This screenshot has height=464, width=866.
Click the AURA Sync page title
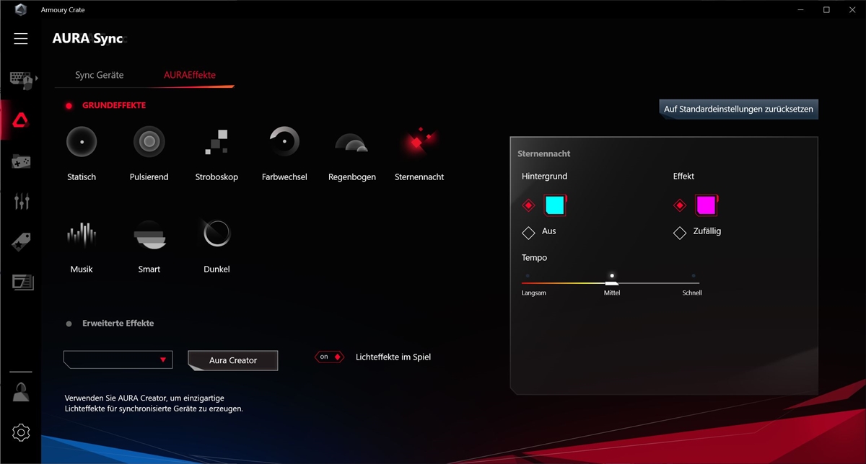click(88, 39)
